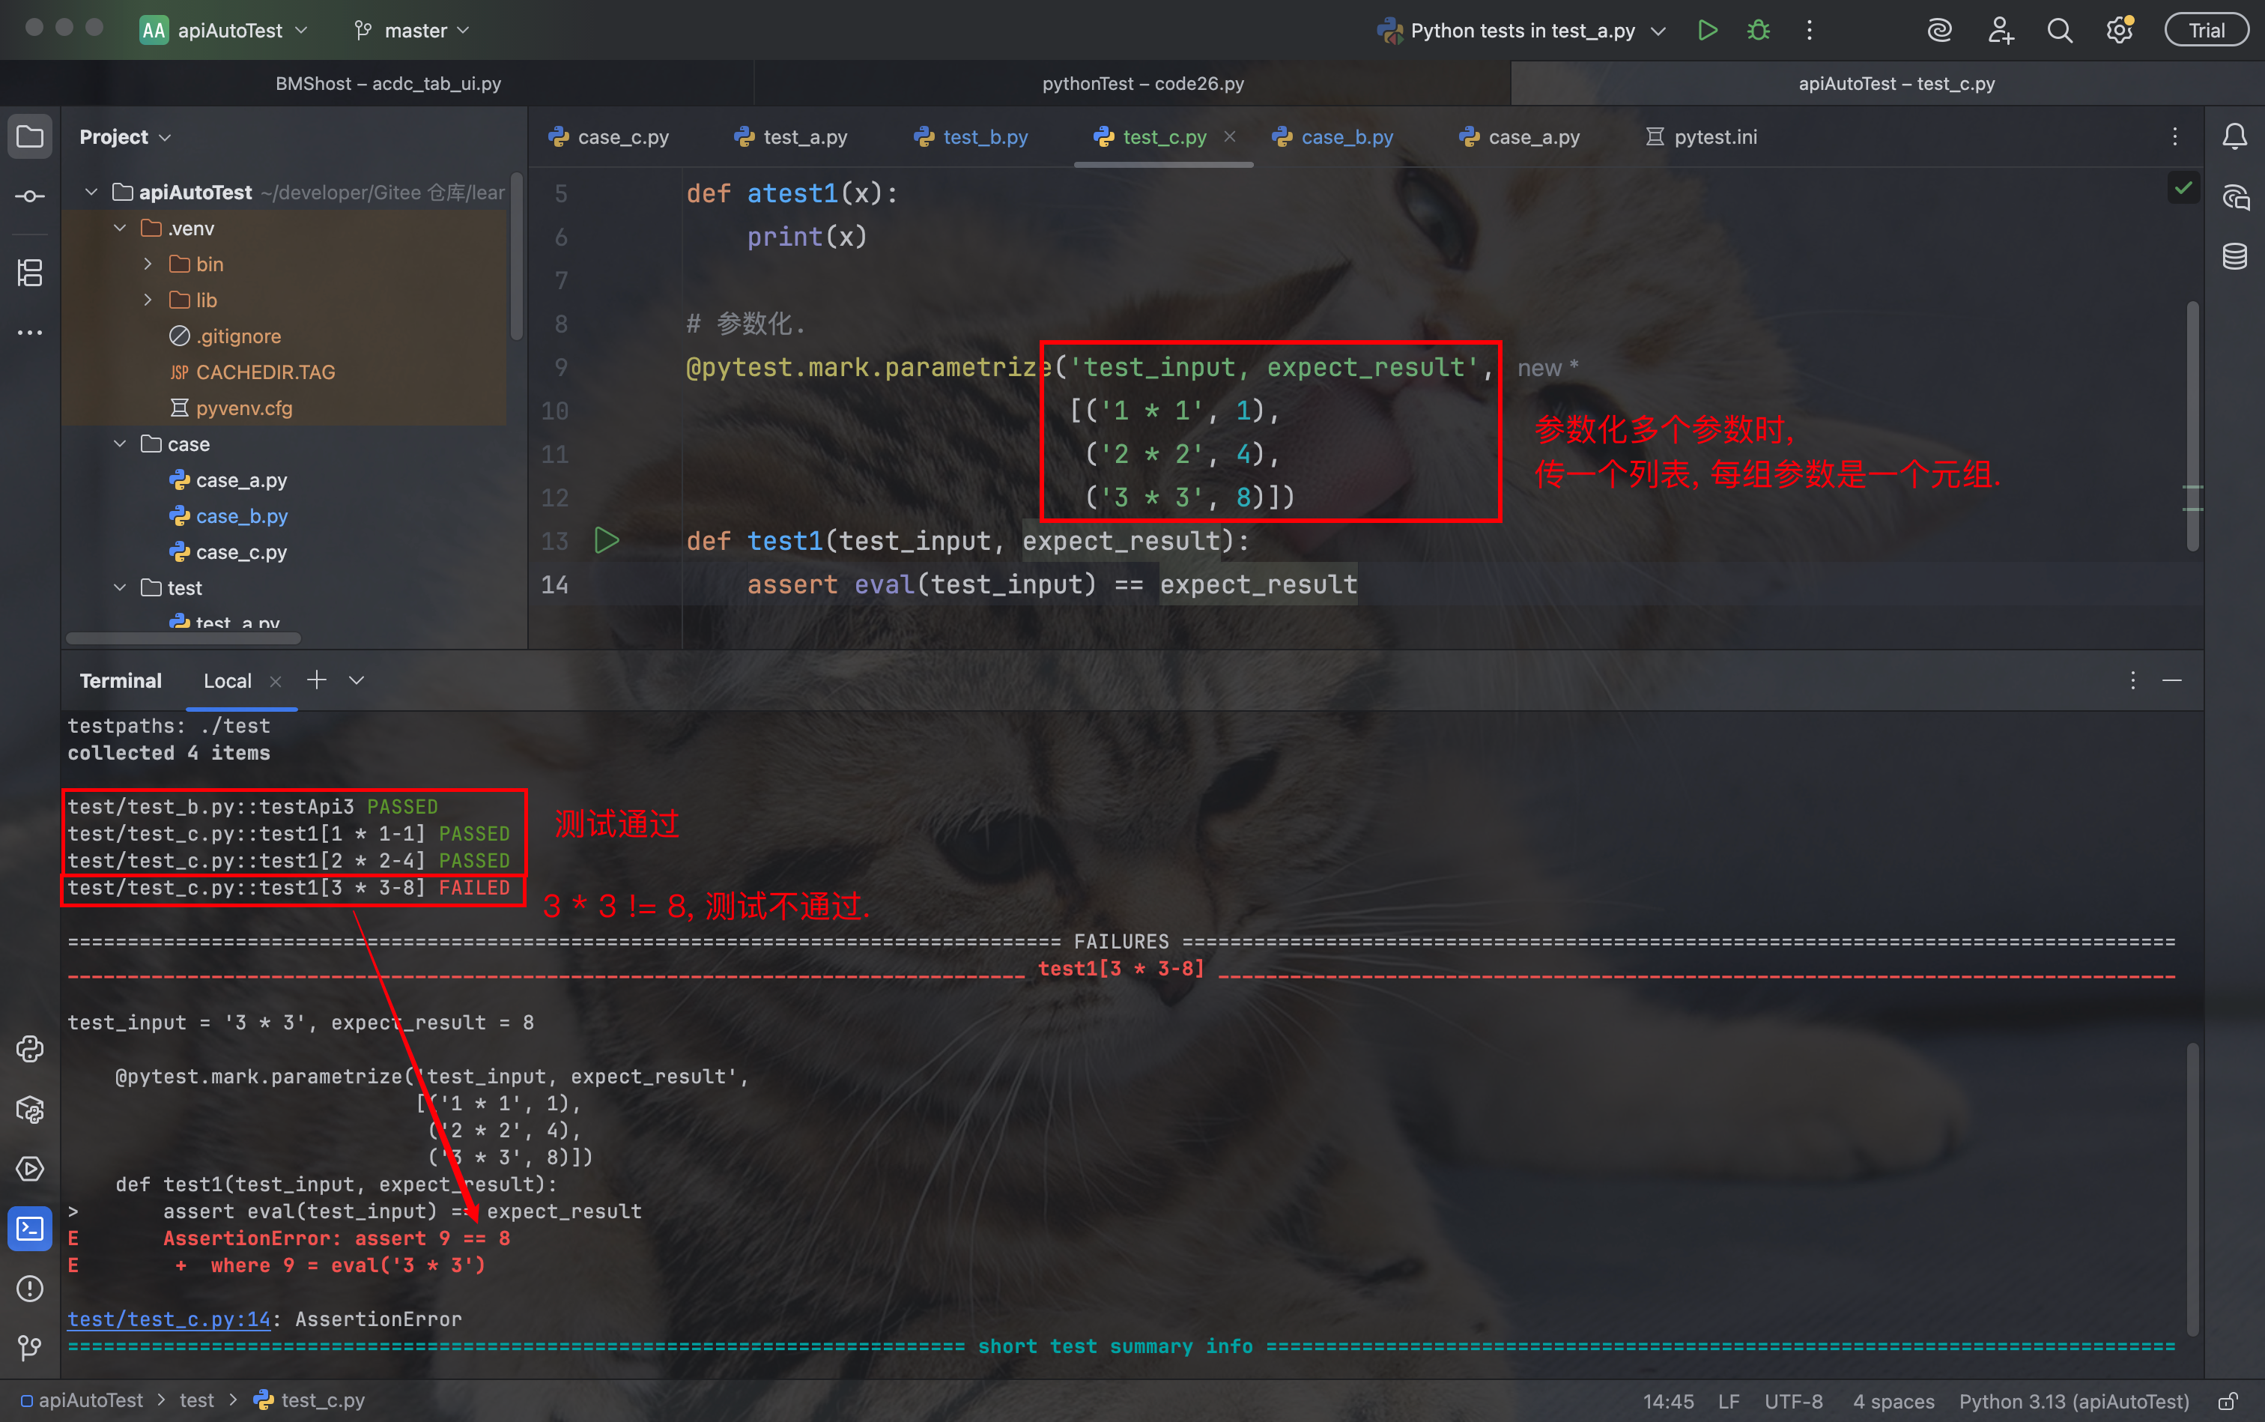Open the Database tool window icon

pyautogui.click(x=2235, y=255)
